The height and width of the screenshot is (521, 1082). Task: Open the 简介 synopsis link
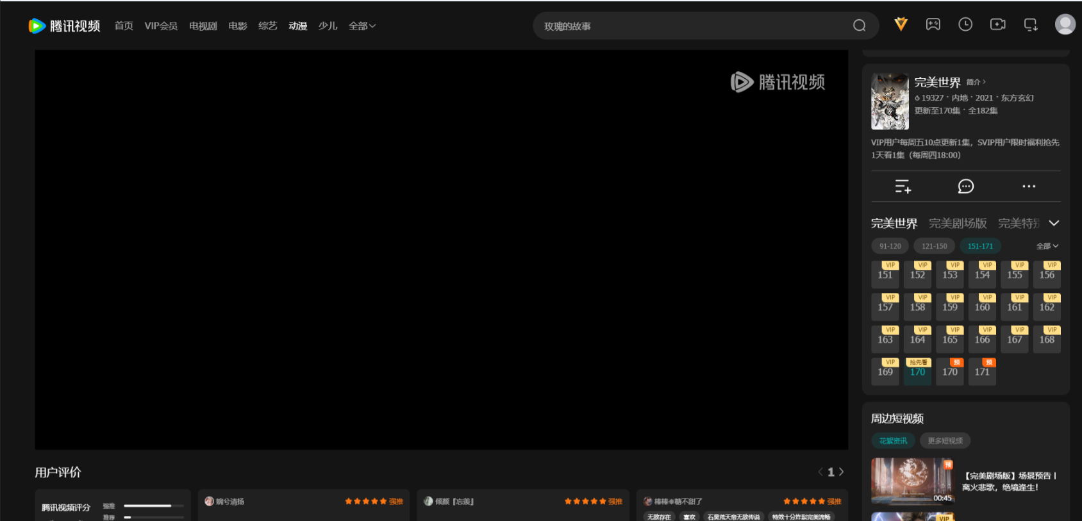coord(976,82)
